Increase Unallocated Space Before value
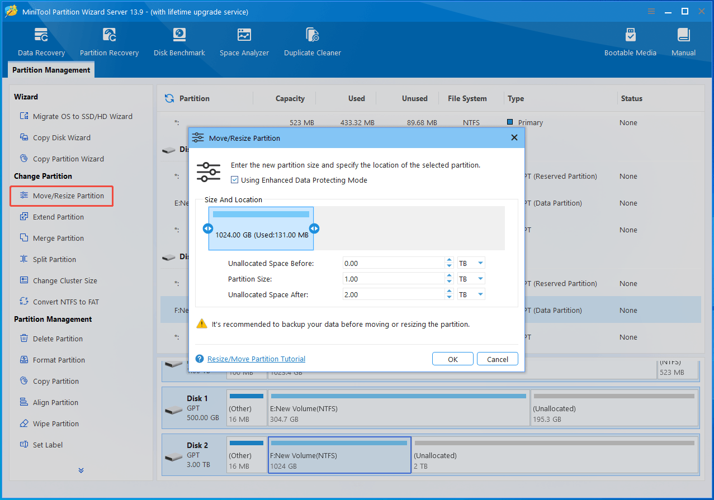 pos(449,260)
